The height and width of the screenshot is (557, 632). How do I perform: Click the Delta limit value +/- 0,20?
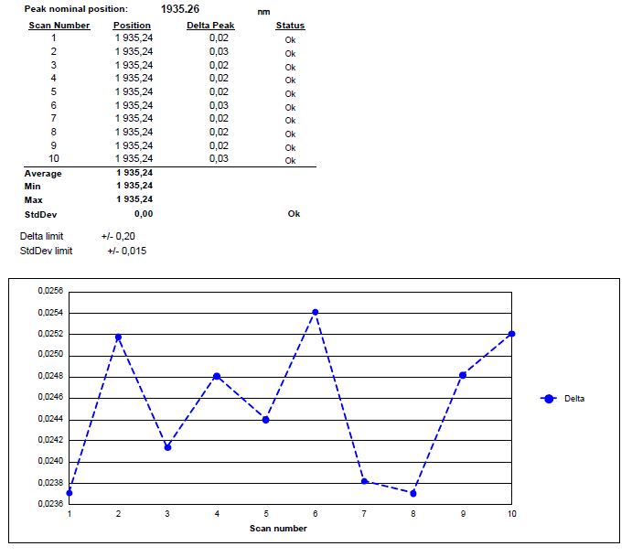click(x=118, y=236)
